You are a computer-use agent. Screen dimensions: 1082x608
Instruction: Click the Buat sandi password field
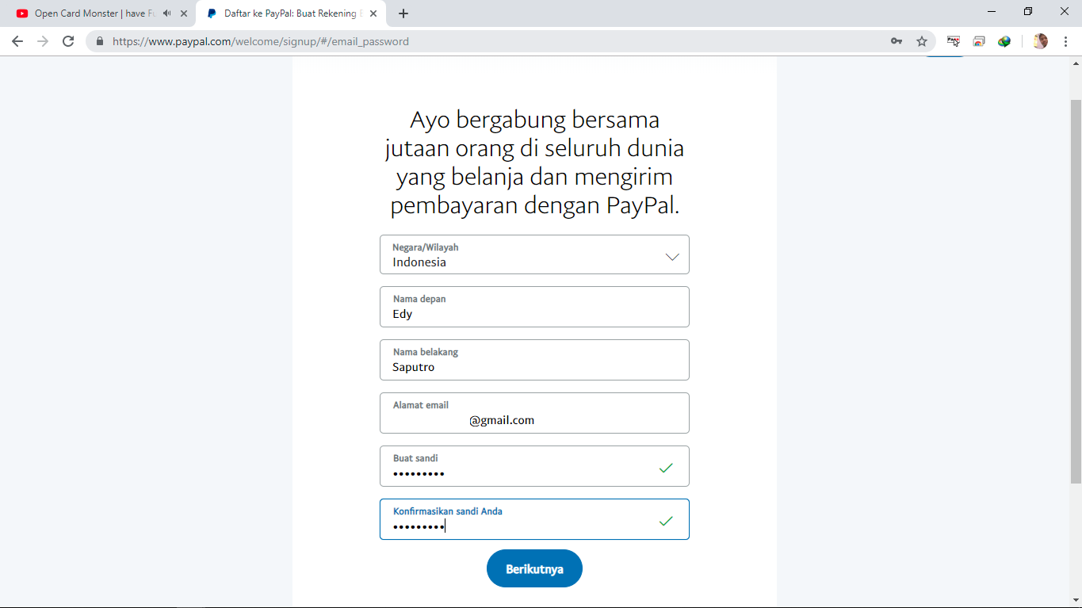pos(534,466)
